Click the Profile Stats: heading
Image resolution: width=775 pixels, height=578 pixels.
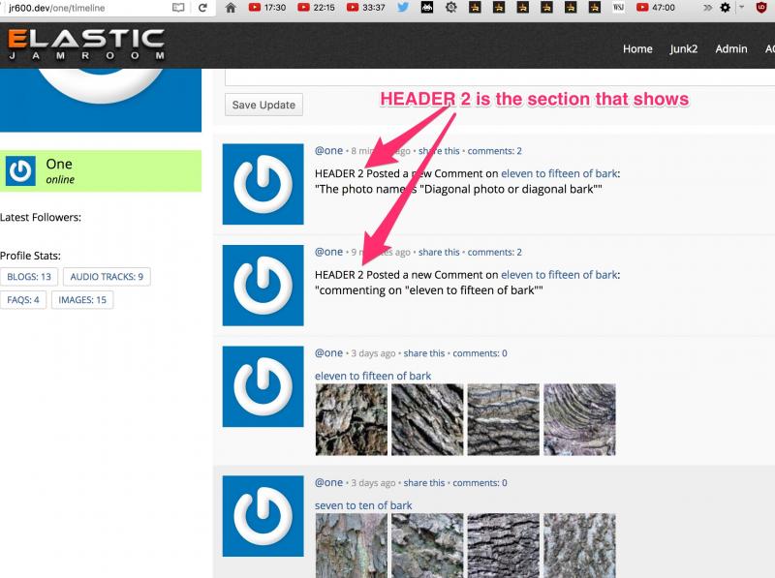click(30, 256)
